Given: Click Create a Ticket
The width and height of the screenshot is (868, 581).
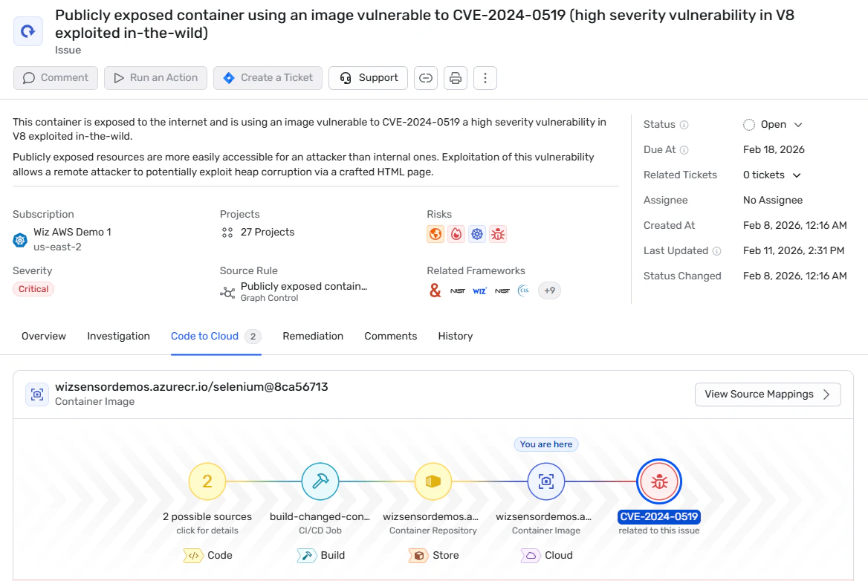Looking at the screenshot, I should point(268,78).
